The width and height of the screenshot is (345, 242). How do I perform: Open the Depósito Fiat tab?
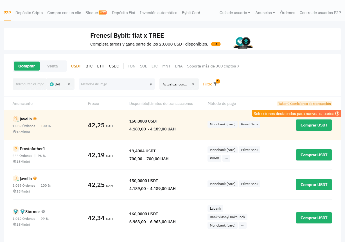124,13
